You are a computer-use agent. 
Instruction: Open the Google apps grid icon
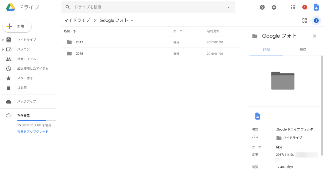pos(293,7)
